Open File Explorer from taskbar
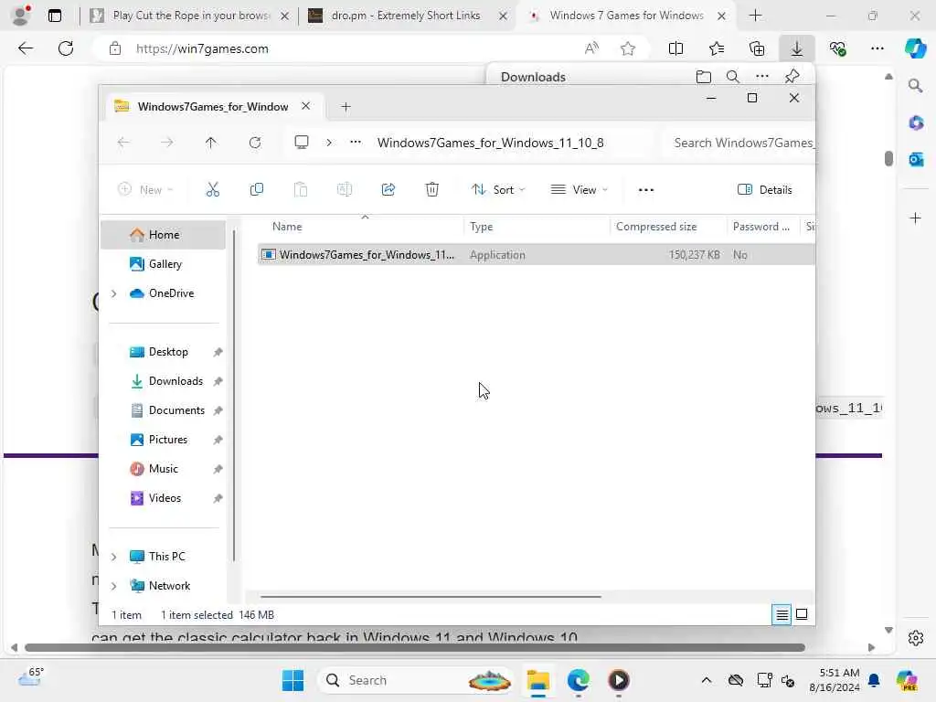 click(x=537, y=680)
